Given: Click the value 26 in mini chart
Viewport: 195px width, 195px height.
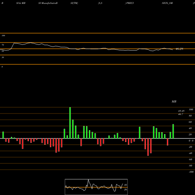Looking at the screenshot, I should point(126,190).
